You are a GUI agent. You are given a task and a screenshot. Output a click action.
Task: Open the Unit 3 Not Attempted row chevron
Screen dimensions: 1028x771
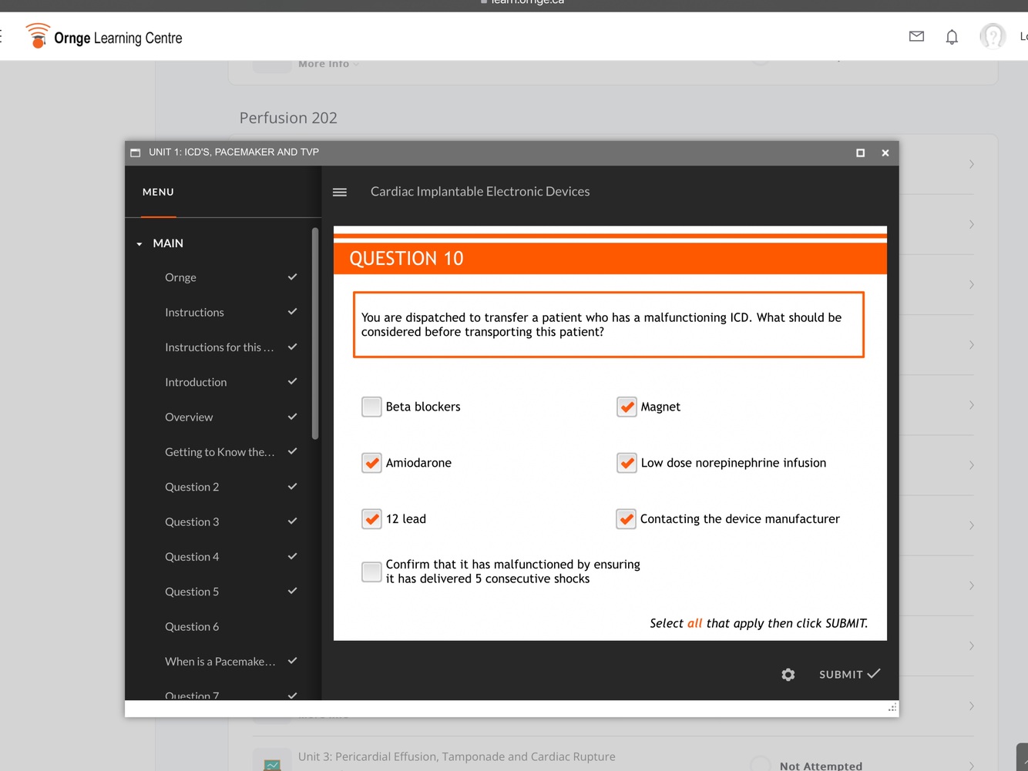click(x=972, y=766)
